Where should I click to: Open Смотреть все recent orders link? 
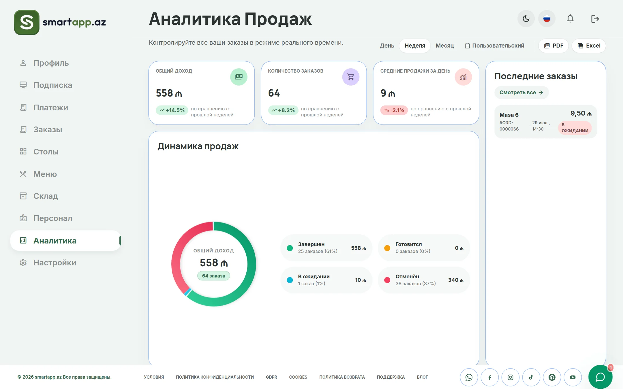click(521, 92)
